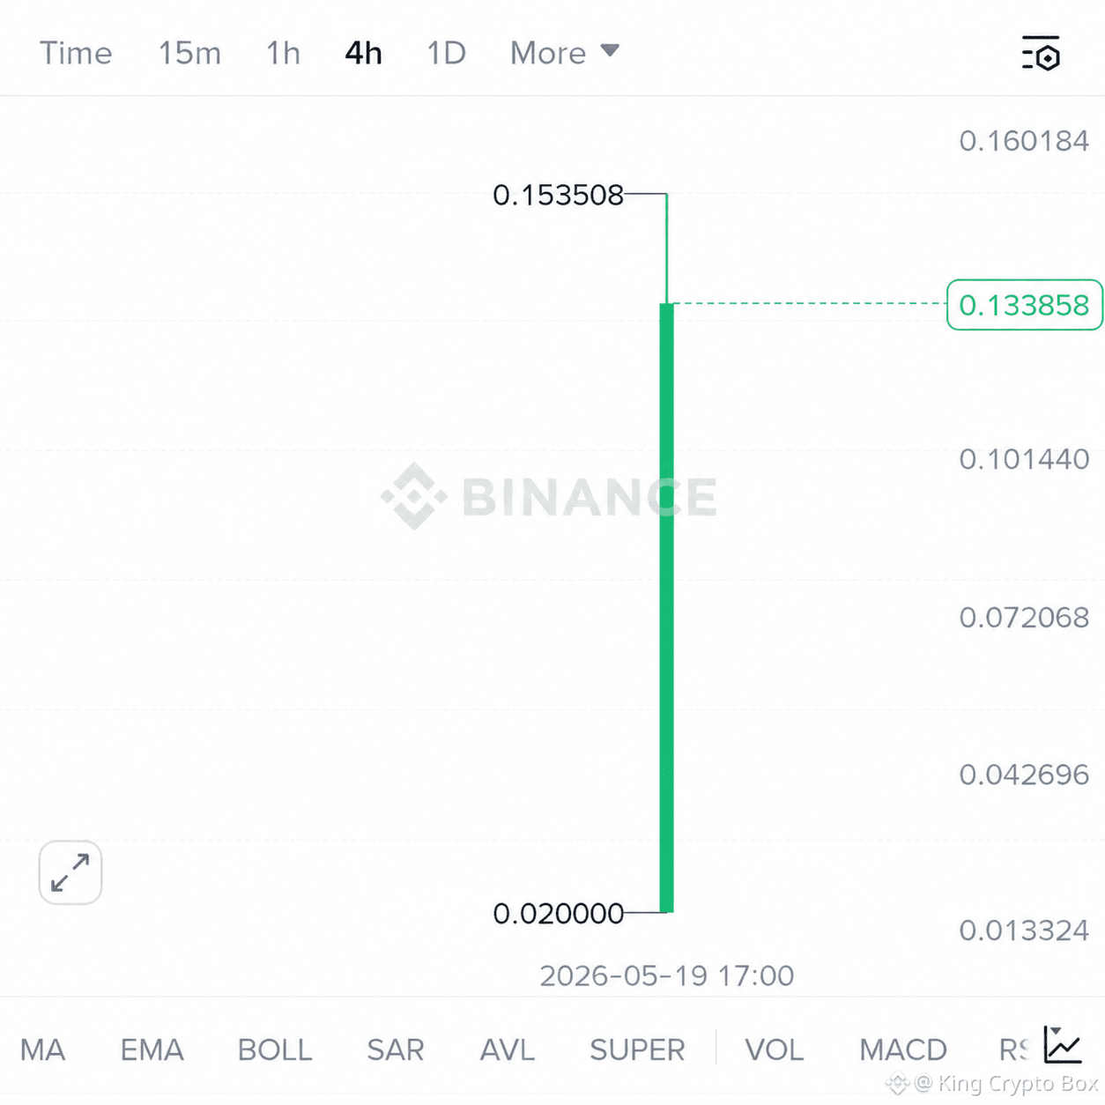Show the MACD sub-indicator
Image resolution: width=1105 pixels, height=1105 pixels.
click(903, 1049)
